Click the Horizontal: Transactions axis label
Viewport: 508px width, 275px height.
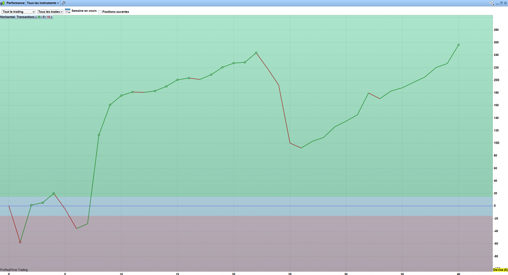tap(26, 17)
